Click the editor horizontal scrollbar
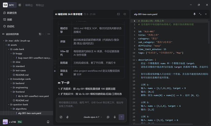 pos(162,124)
